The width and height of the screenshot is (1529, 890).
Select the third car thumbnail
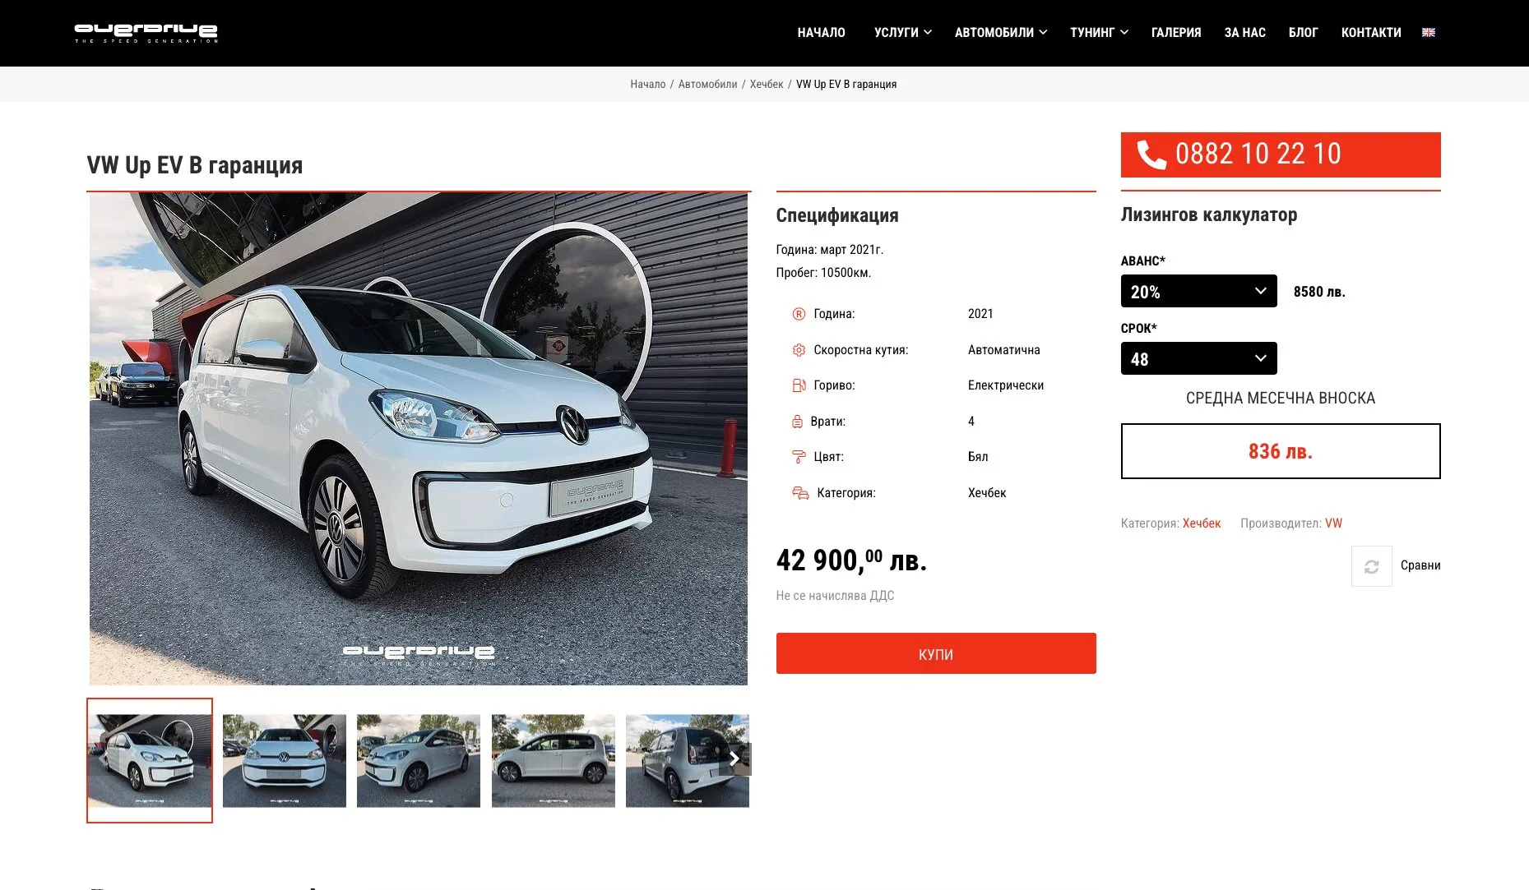coord(419,761)
